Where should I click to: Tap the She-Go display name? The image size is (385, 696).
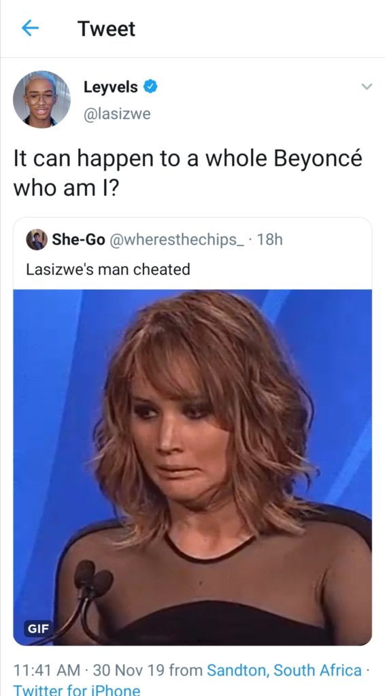click(79, 240)
